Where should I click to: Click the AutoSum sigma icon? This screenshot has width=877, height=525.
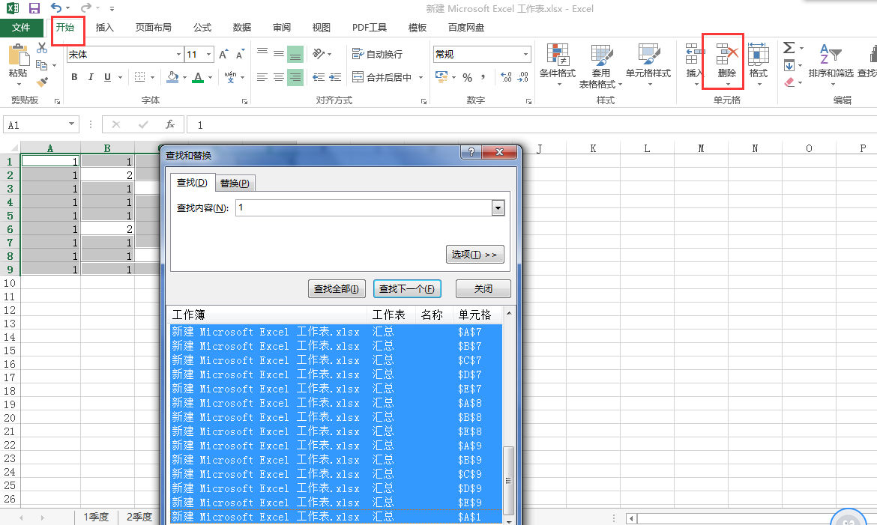(789, 47)
